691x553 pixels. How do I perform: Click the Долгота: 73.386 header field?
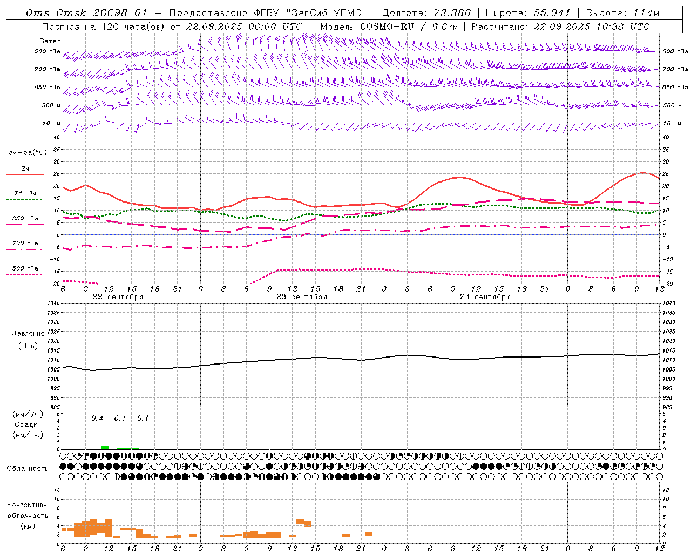(x=426, y=13)
